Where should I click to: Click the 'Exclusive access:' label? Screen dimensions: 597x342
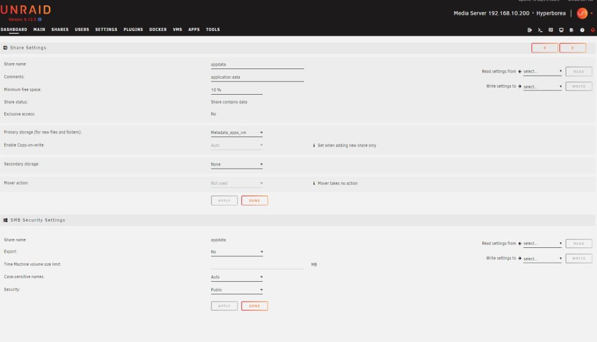20,114
